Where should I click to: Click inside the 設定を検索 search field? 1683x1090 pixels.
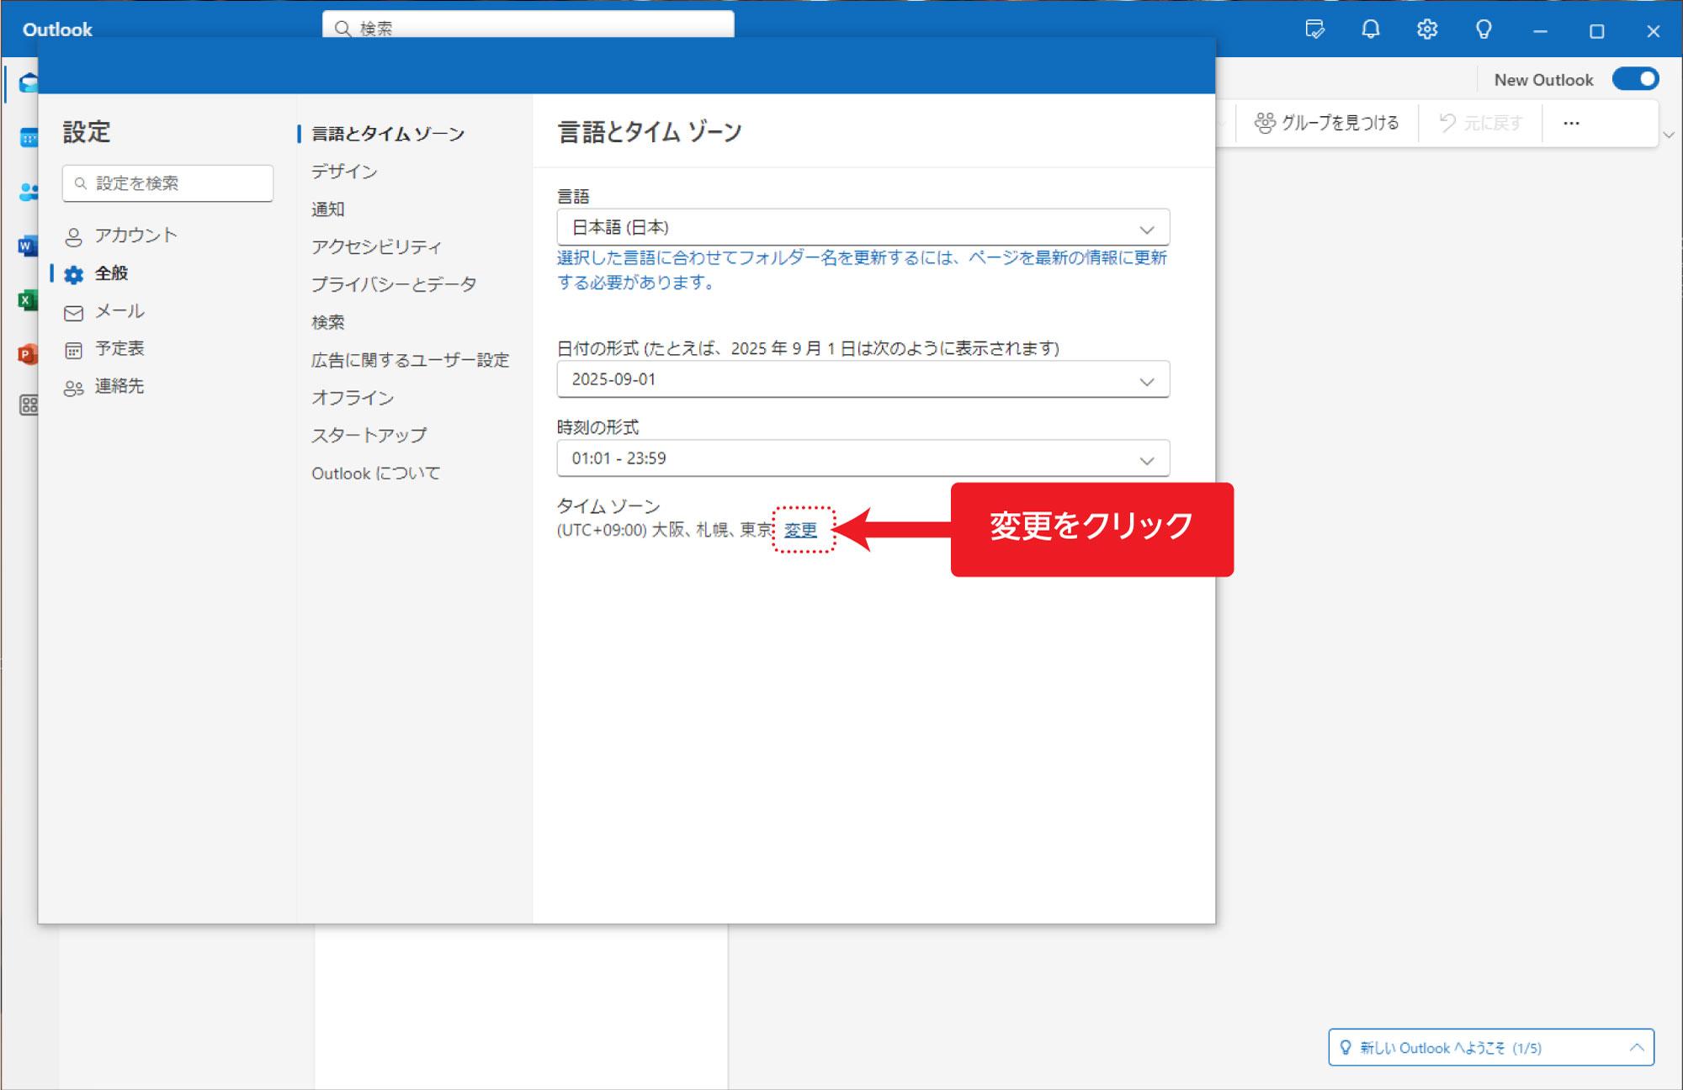167,183
